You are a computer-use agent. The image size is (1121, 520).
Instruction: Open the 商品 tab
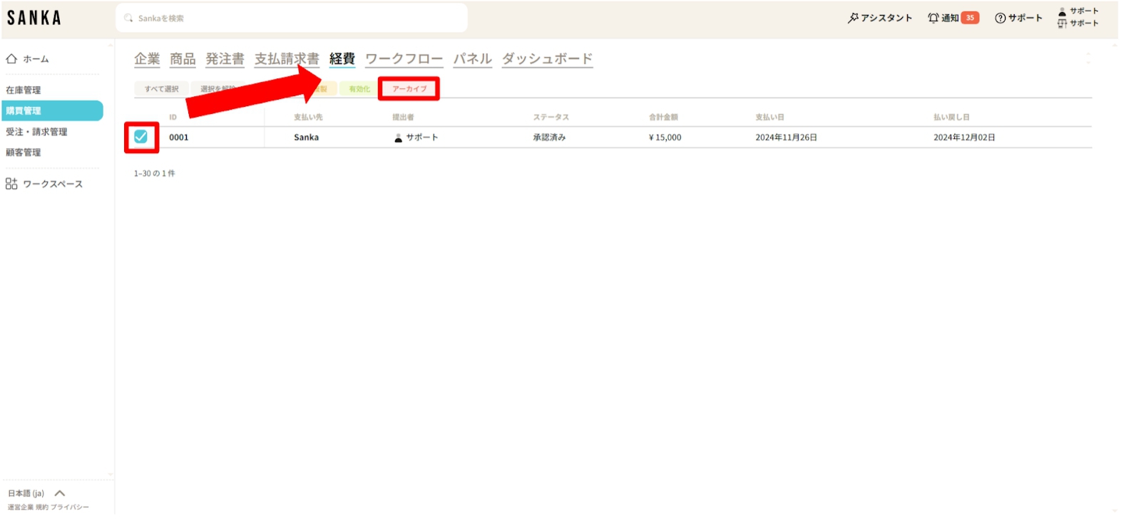click(x=183, y=59)
